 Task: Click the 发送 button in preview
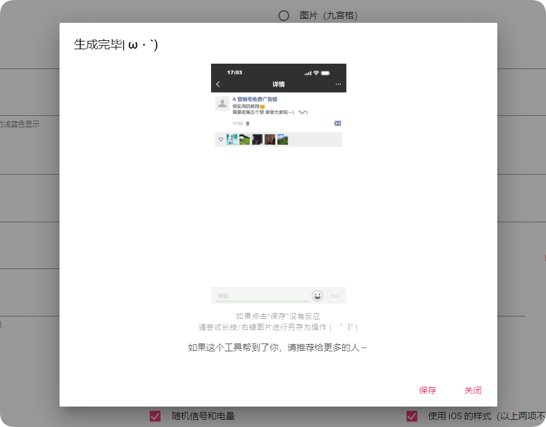tap(334, 296)
